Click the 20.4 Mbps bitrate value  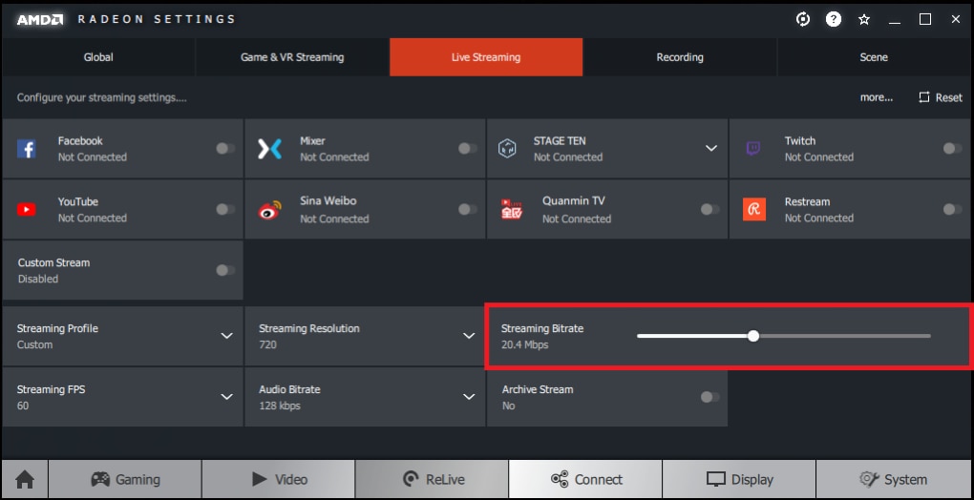pyautogui.click(x=525, y=344)
